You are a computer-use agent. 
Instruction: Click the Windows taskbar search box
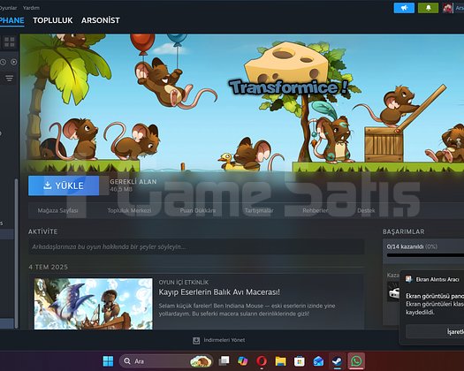166,361
